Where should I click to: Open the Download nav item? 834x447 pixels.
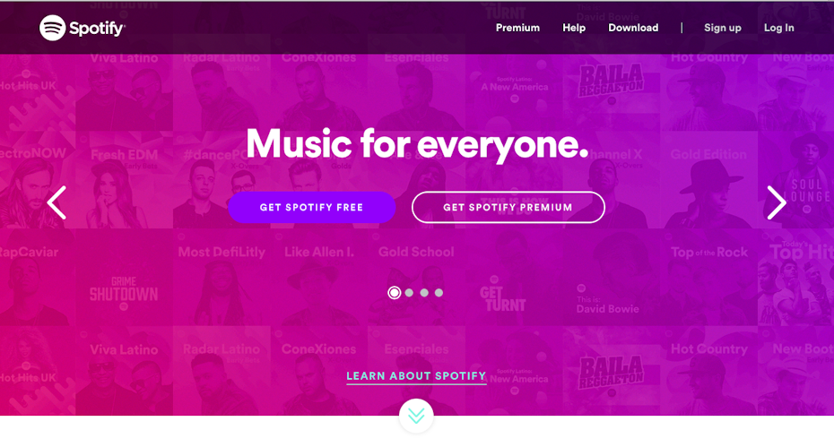click(633, 28)
